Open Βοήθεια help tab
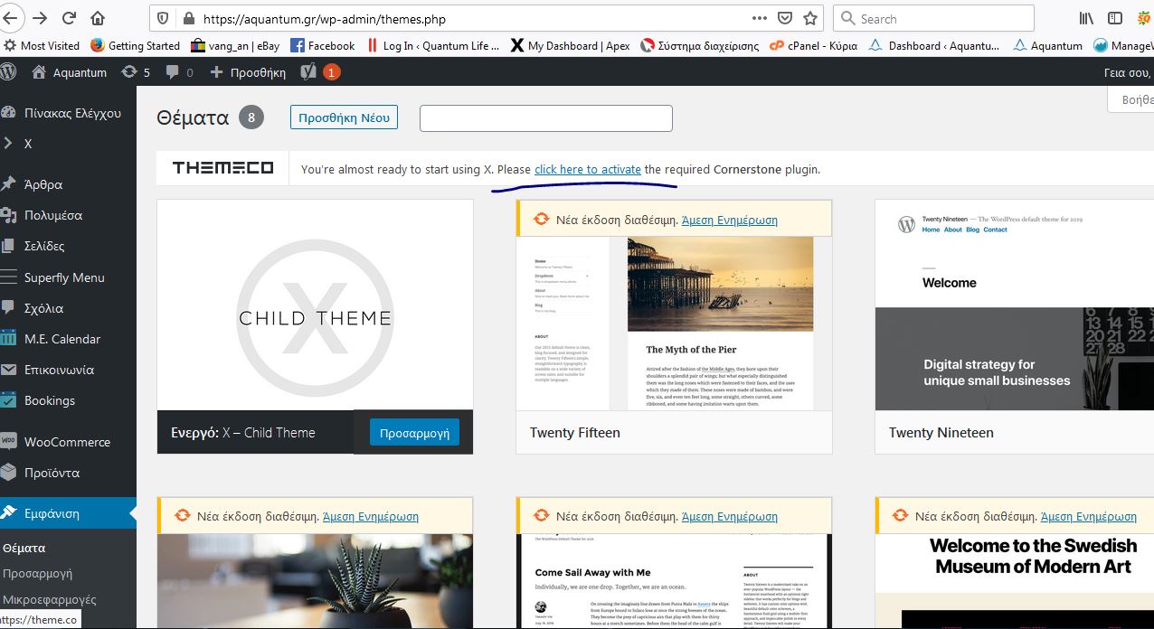 point(1131,99)
